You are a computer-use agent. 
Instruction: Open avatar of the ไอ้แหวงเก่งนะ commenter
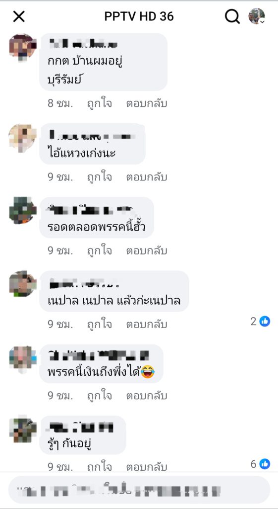click(23, 138)
